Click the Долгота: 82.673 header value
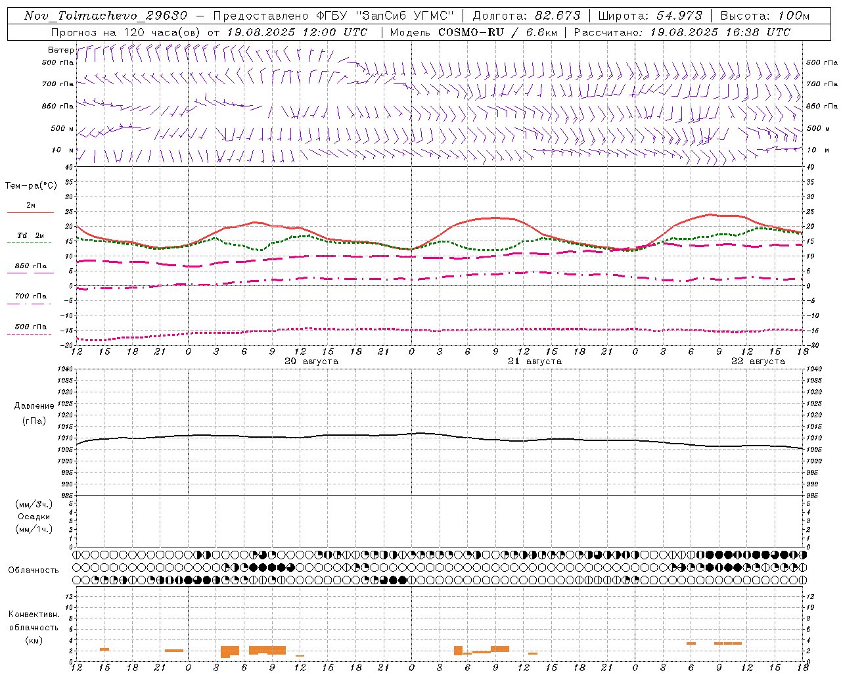Image resolution: width=841 pixels, height=673 pixels. point(526,16)
